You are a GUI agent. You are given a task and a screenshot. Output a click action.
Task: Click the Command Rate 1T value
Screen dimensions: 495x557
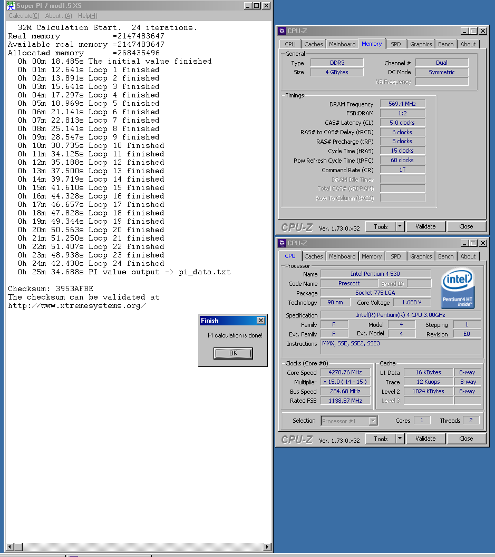402,170
